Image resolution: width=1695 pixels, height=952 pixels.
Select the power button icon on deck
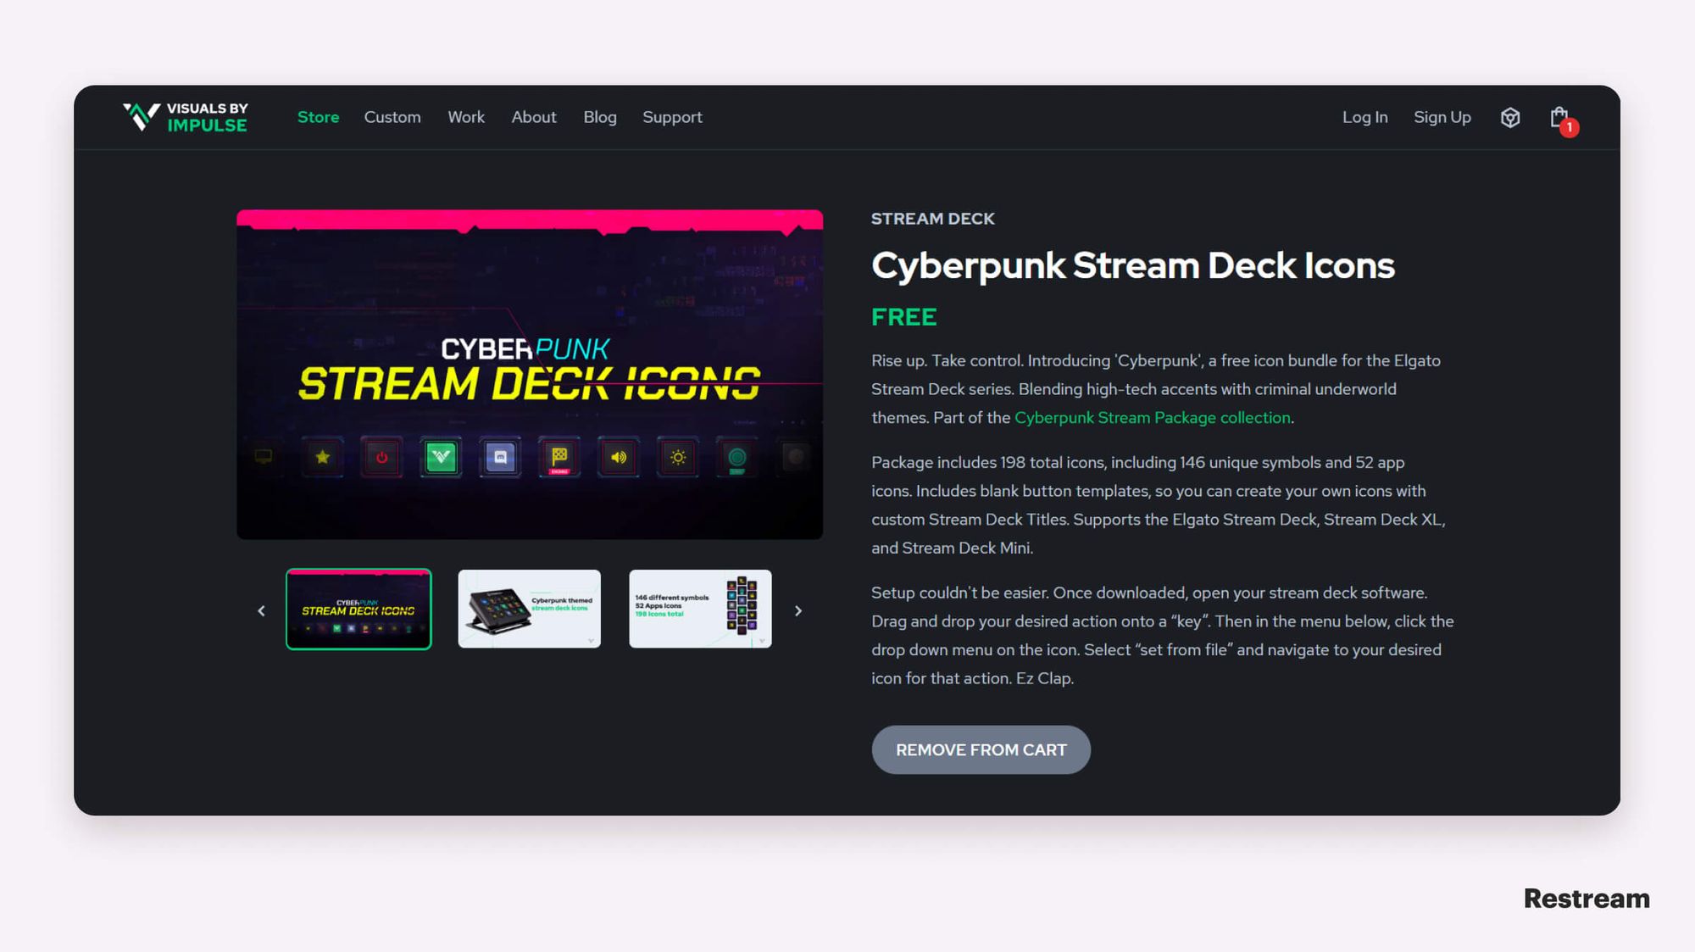(382, 456)
